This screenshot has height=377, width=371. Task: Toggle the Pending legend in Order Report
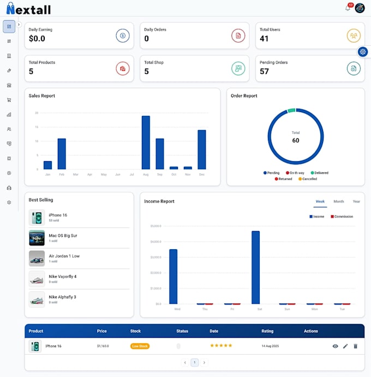271,173
